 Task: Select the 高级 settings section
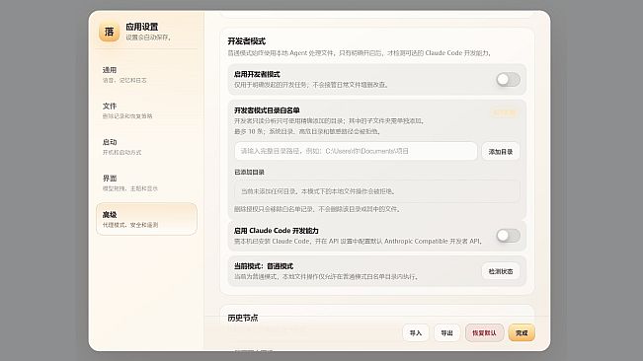146,219
